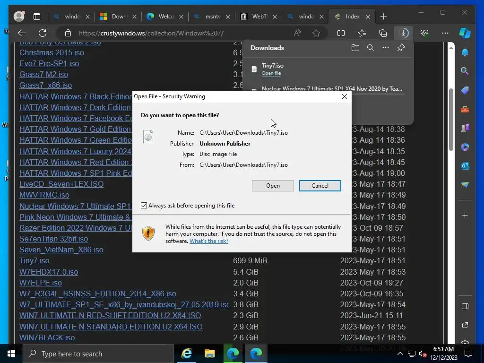Open the tab actions menu icon
Screen dimensions: 484x363
click(37, 17)
